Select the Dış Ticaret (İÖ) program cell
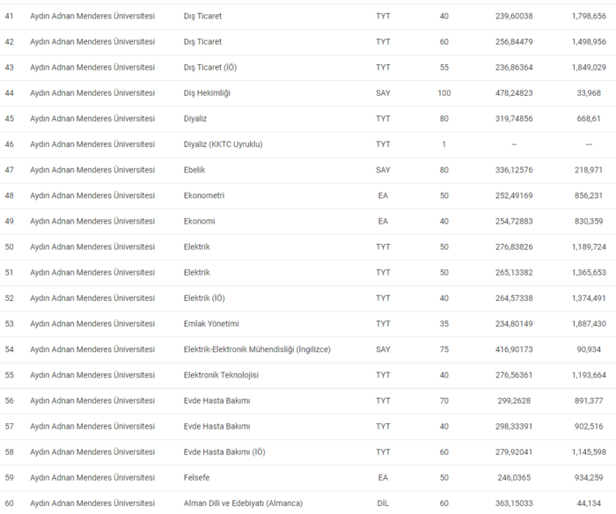The image size is (616, 514). [x=208, y=68]
